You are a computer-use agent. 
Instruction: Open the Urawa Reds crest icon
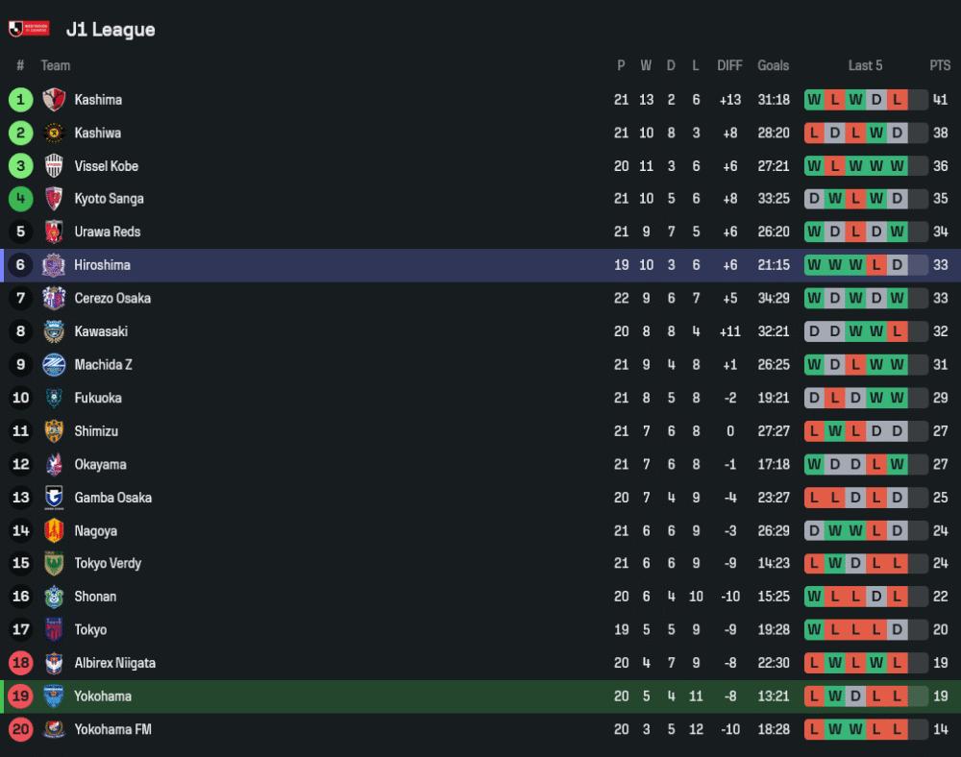pos(54,232)
